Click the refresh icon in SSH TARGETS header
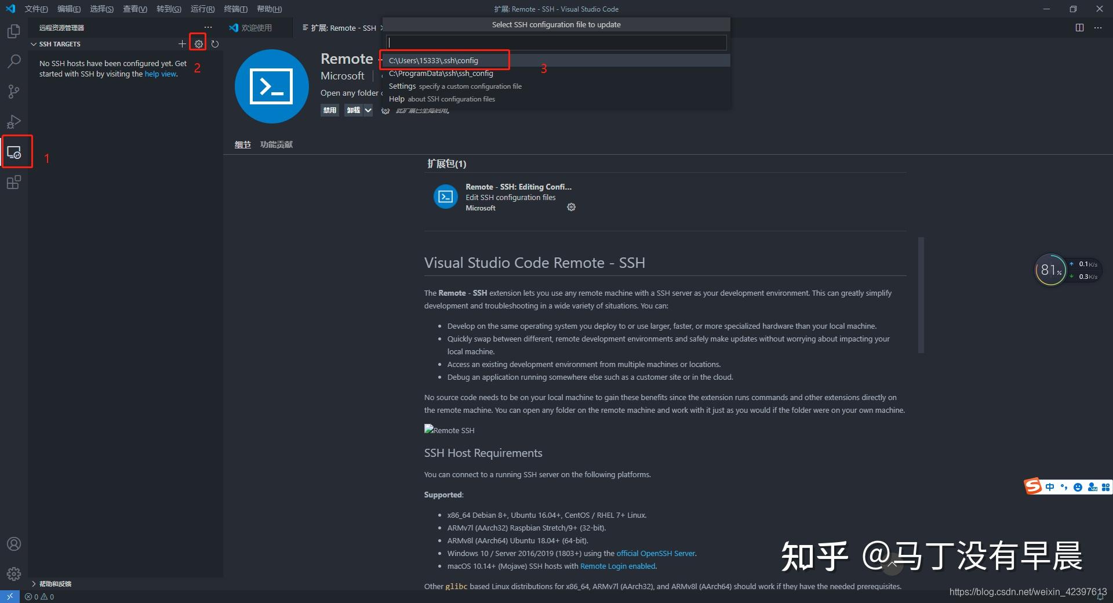 coord(214,43)
